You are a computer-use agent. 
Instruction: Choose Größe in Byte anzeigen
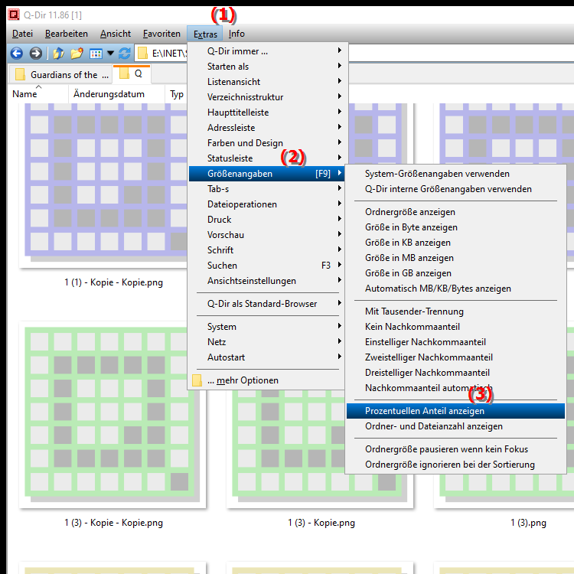[x=455, y=227]
